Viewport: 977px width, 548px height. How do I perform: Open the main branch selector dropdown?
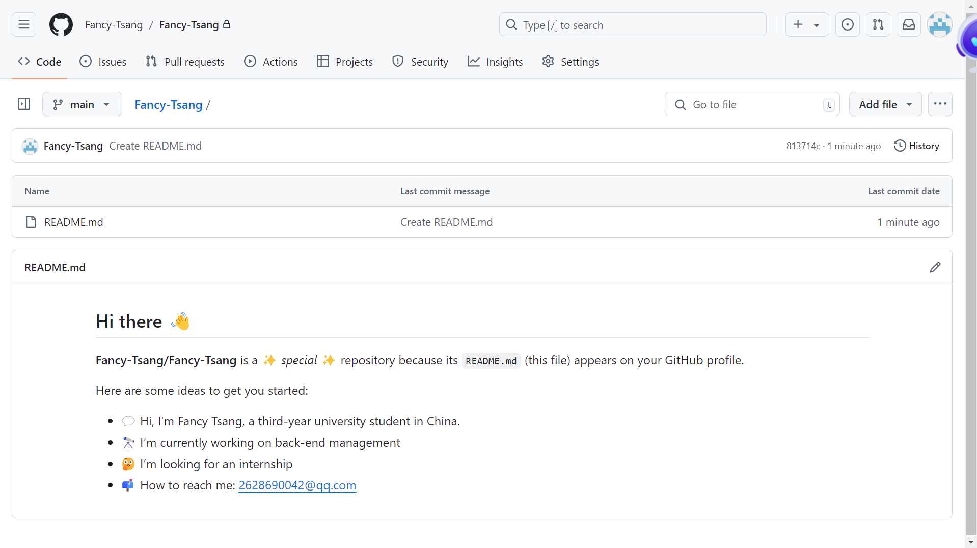click(82, 104)
